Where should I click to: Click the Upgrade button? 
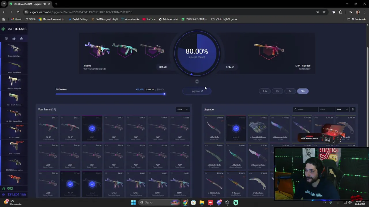(x=197, y=91)
